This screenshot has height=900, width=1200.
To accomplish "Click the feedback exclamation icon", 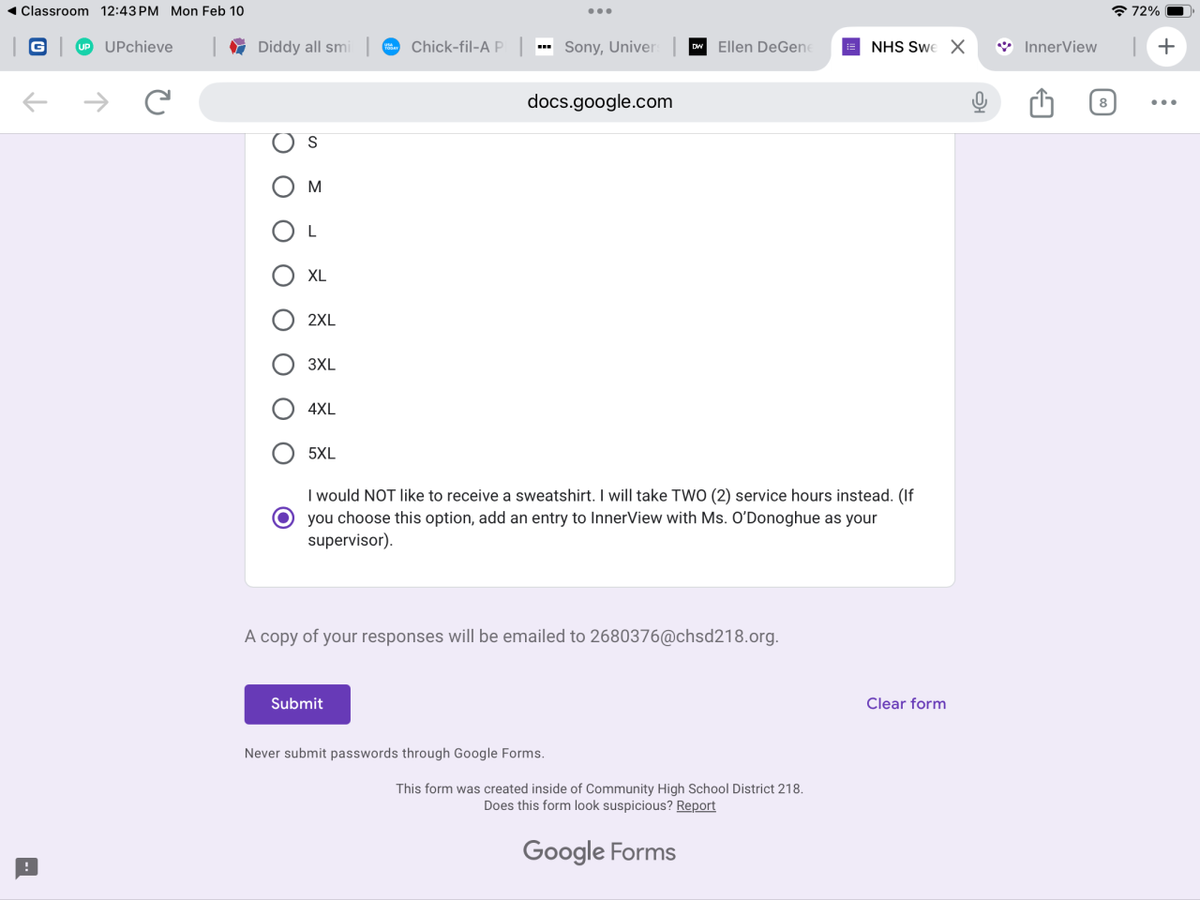I will click(x=26, y=867).
